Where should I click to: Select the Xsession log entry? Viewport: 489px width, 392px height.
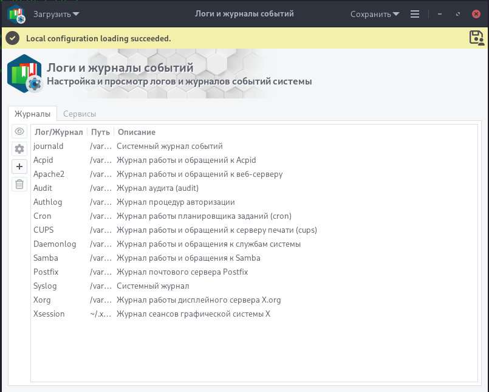point(254,314)
